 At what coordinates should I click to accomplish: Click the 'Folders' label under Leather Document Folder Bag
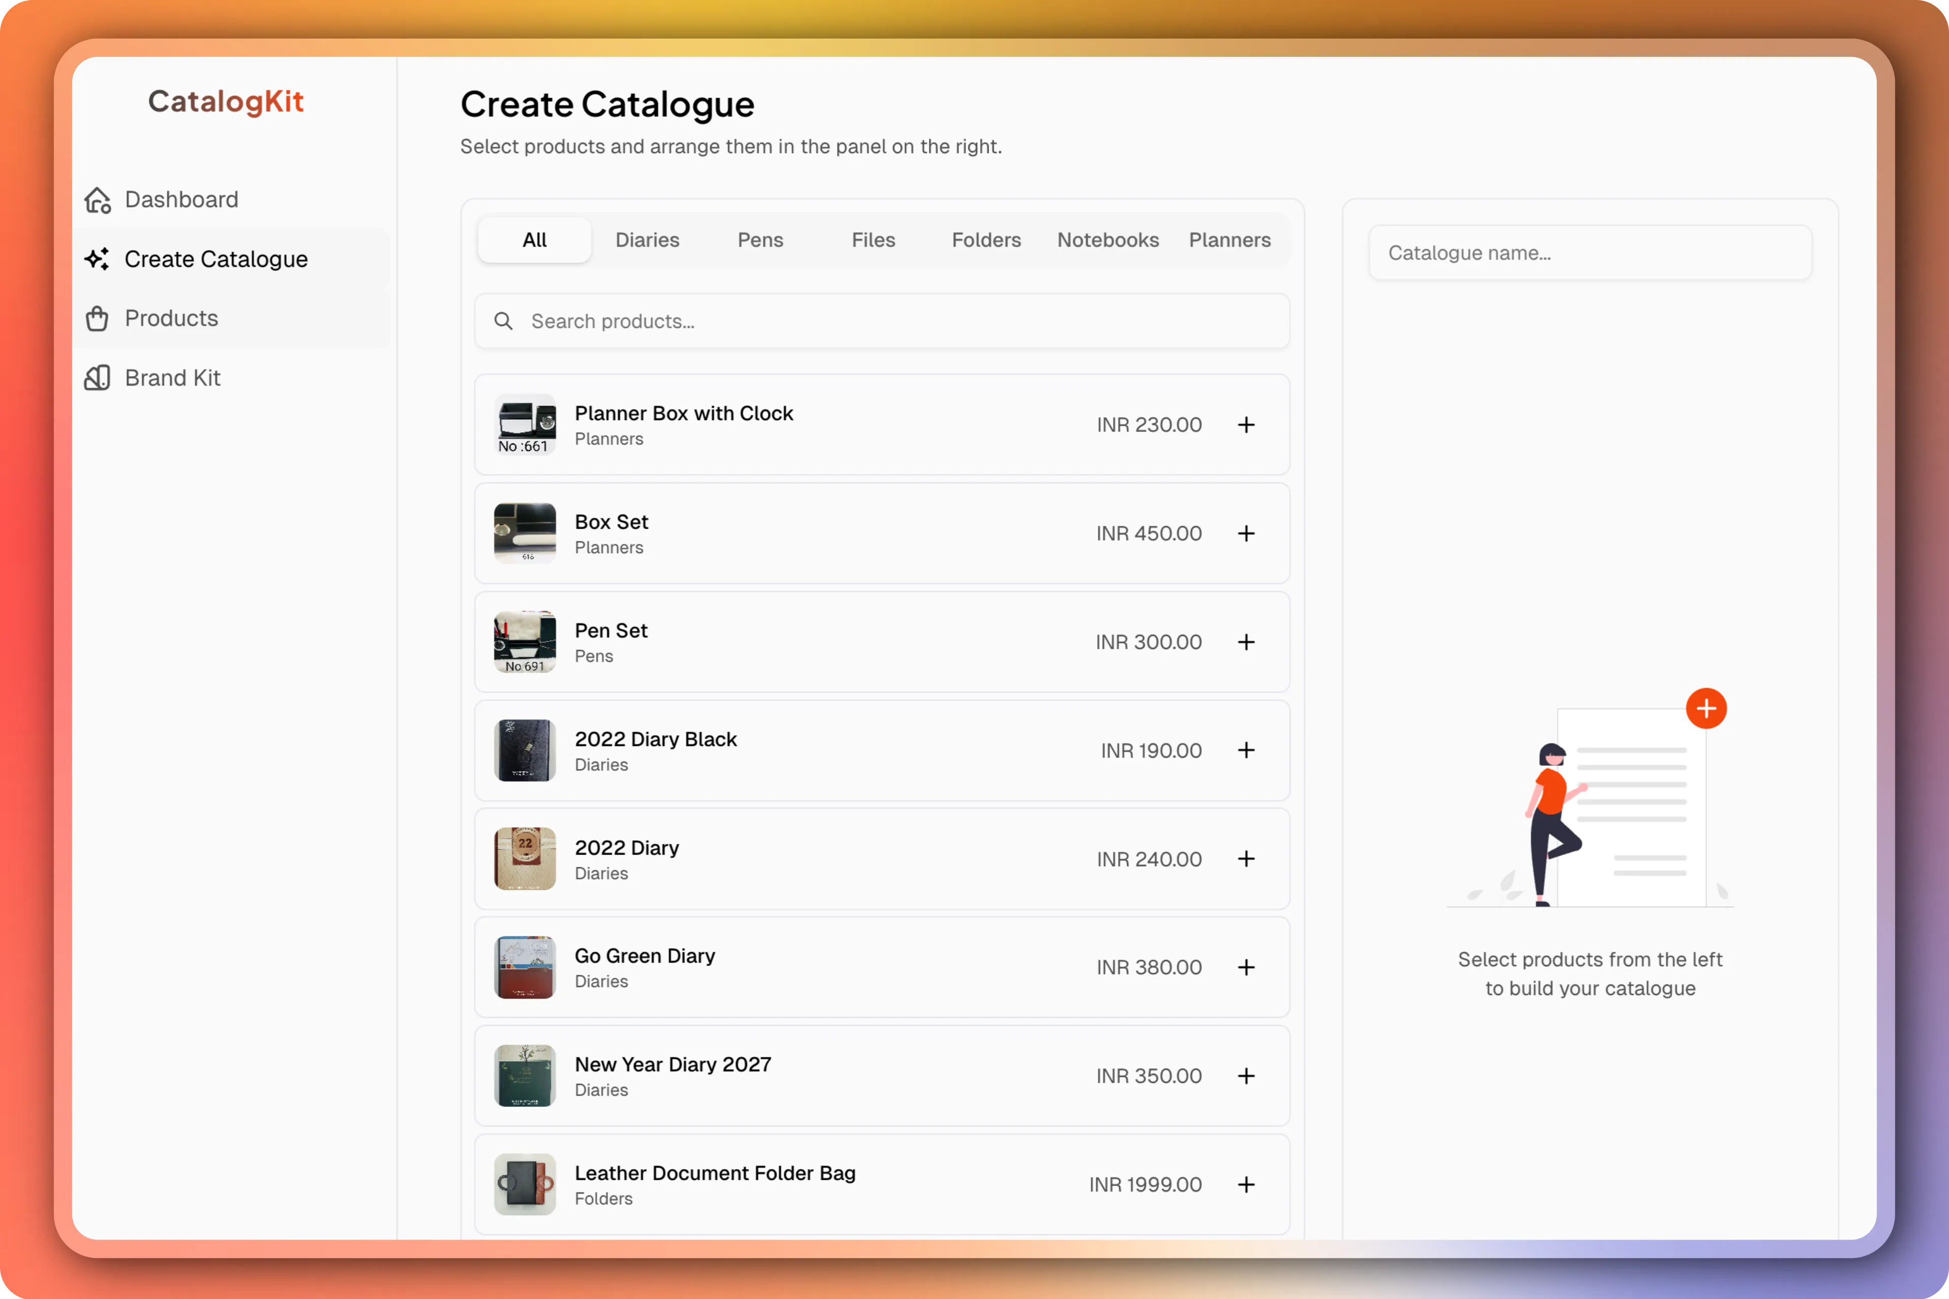click(603, 1199)
